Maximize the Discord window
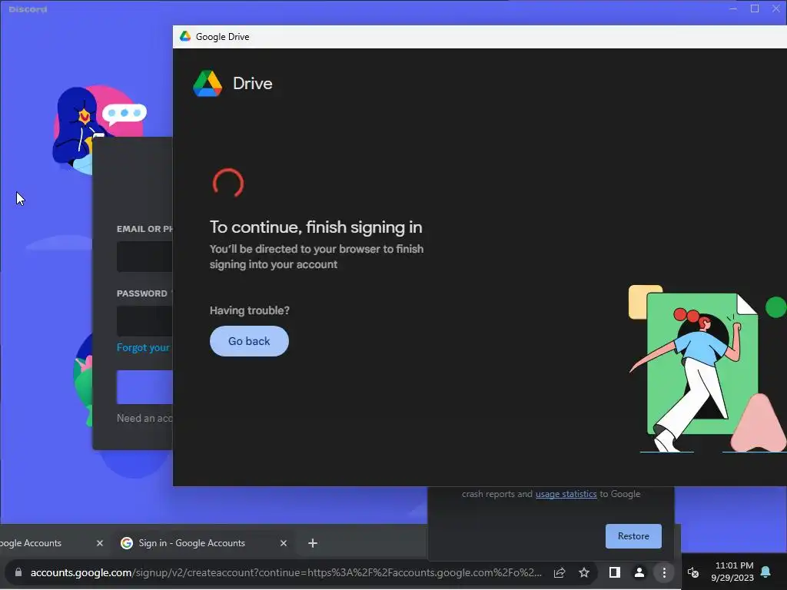This screenshot has width=787, height=590. click(x=755, y=8)
